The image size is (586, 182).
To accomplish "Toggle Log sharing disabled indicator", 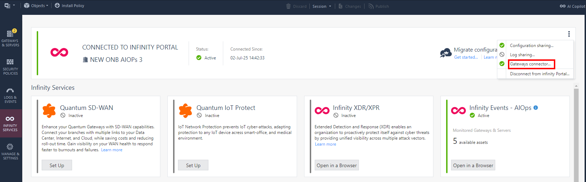I will pyautogui.click(x=502, y=55).
